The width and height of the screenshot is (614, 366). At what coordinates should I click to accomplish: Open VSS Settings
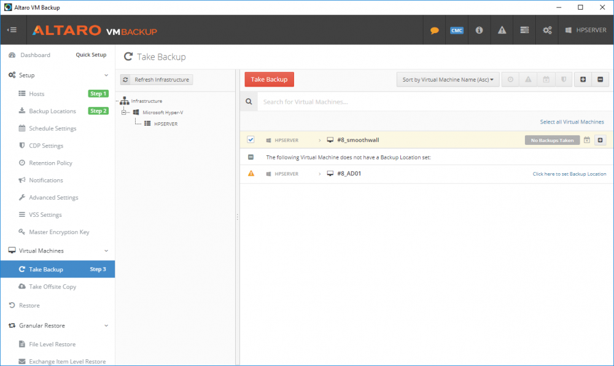(x=45, y=214)
